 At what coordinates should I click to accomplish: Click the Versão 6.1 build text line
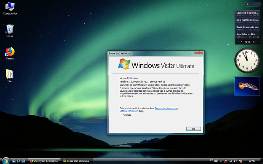pyautogui.click(x=142, y=81)
